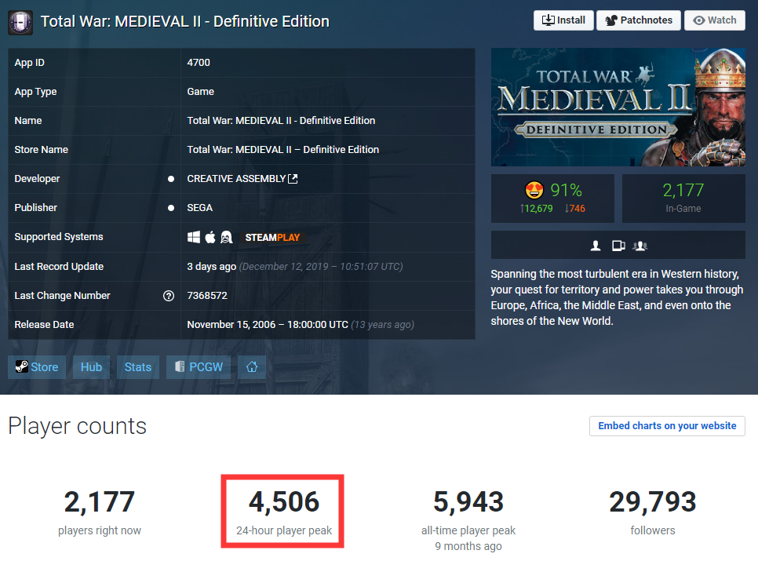Toggle the Watch button
758x572 pixels.
coord(714,20)
